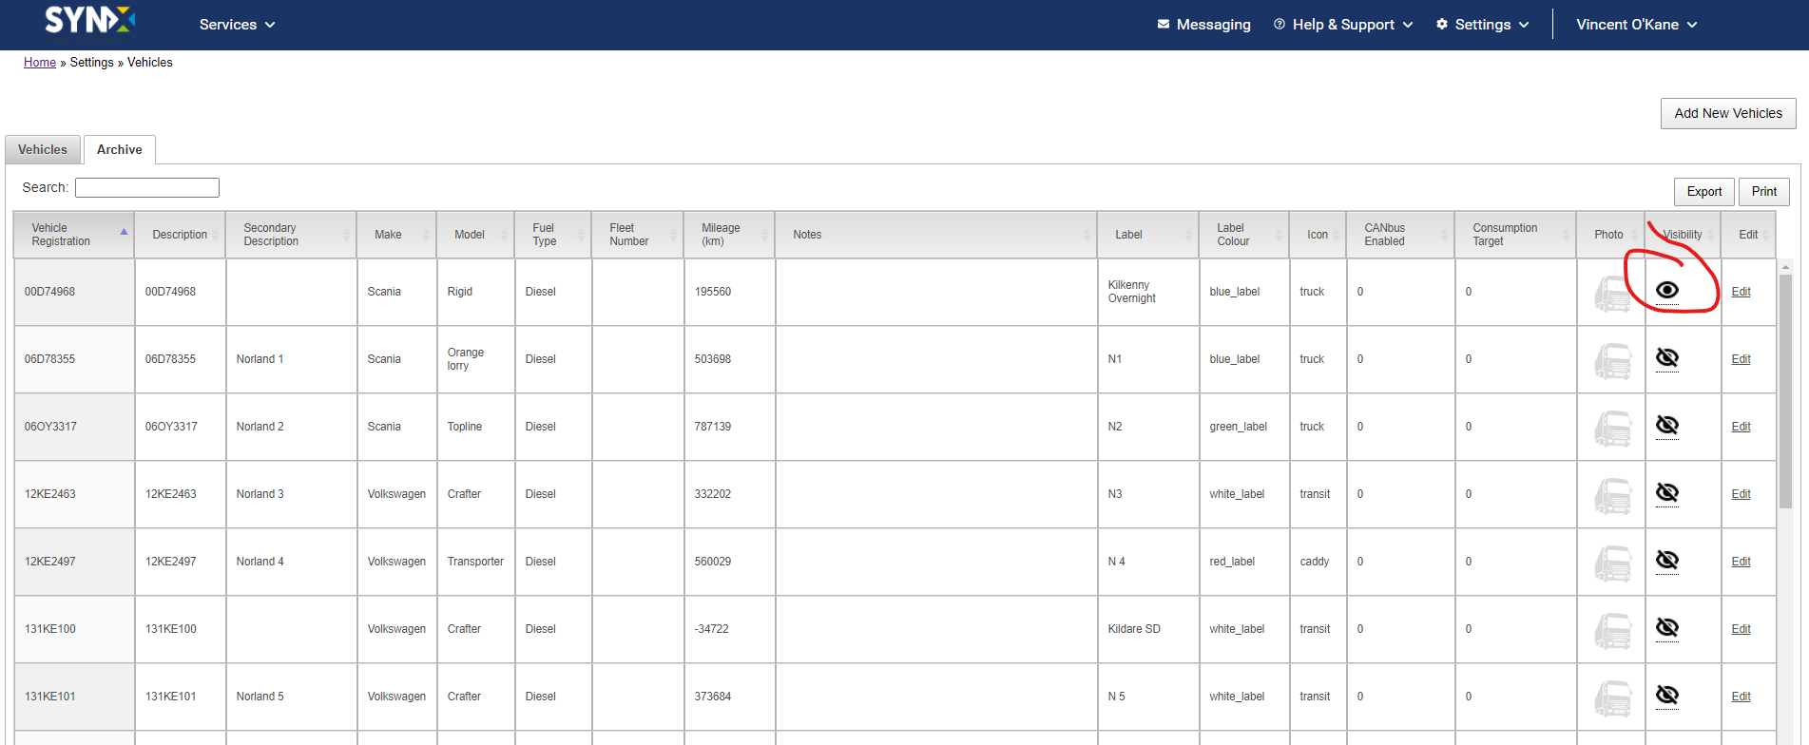The image size is (1809, 745).
Task: Sort by Mileage (km) column
Action: click(729, 235)
